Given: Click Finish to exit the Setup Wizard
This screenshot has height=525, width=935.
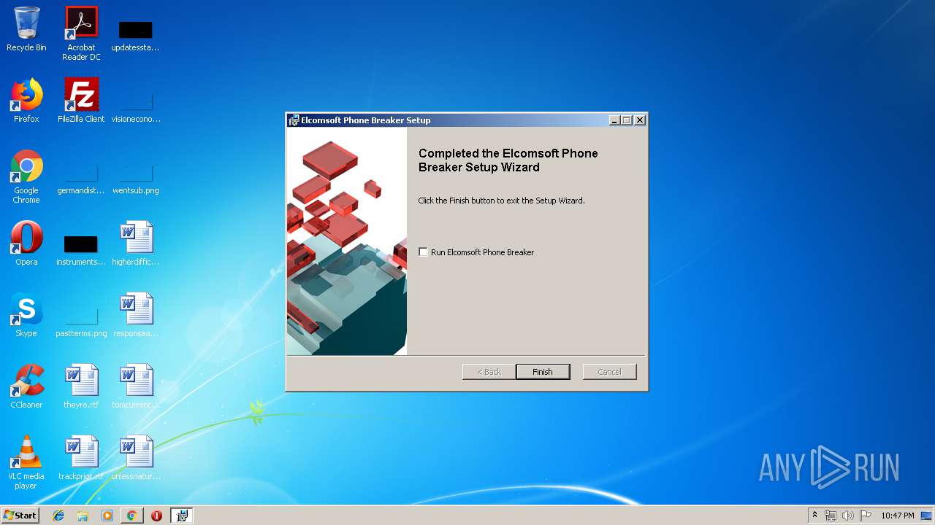Looking at the screenshot, I should coord(543,372).
